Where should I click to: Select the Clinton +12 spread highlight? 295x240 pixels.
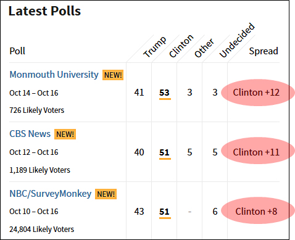[258, 93]
